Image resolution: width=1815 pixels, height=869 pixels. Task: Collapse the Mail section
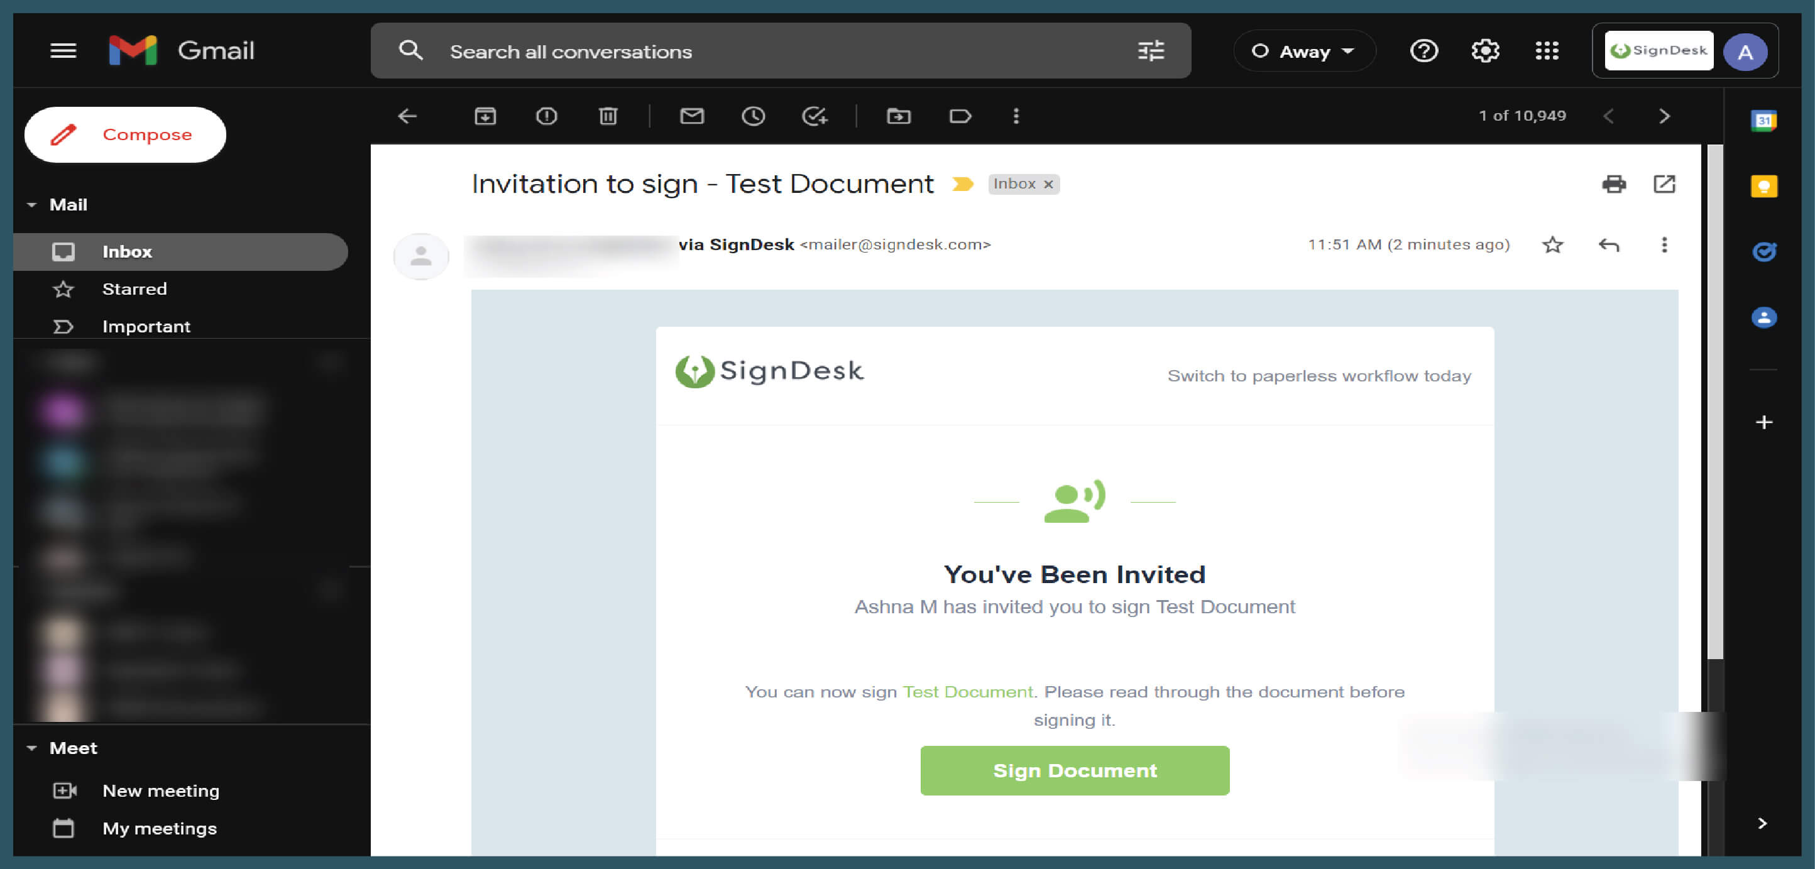(x=31, y=204)
